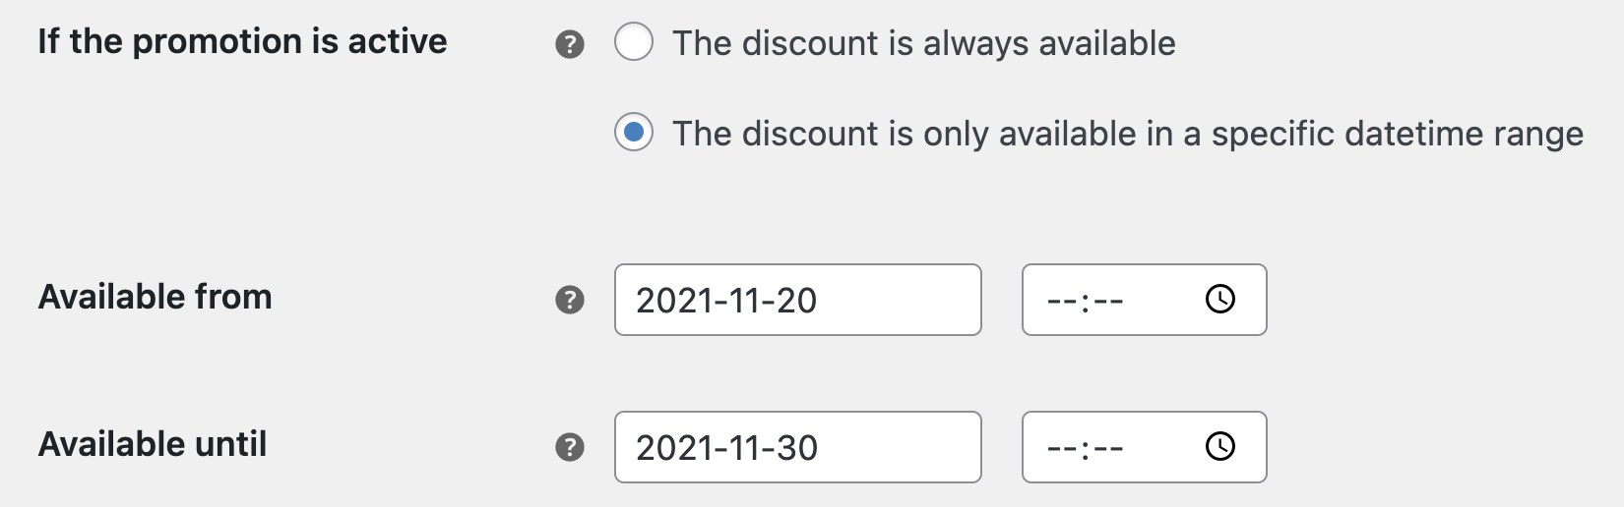This screenshot has width=1624, height=507.
Task: Select the minutes placeholder in Available until time
Action: pos(1108,448)
